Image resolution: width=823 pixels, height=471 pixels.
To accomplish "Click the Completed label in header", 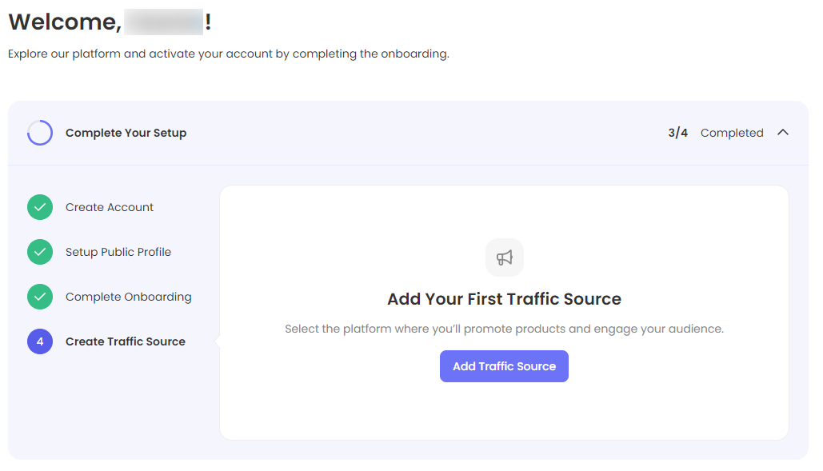I will (x=732, y=133).
